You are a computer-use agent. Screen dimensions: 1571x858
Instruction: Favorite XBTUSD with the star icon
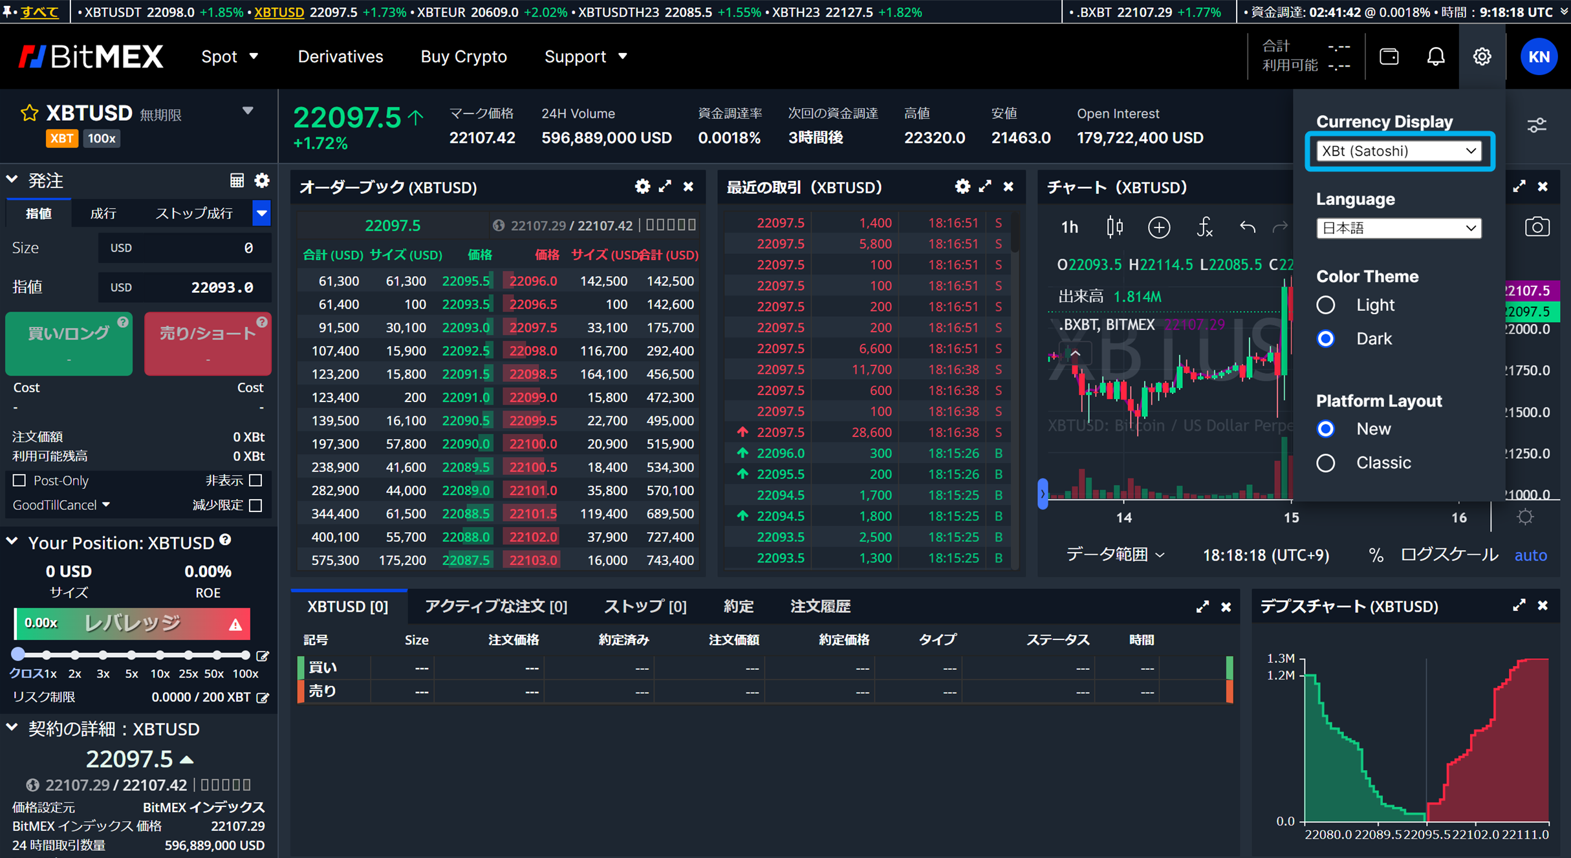(29, 114)
